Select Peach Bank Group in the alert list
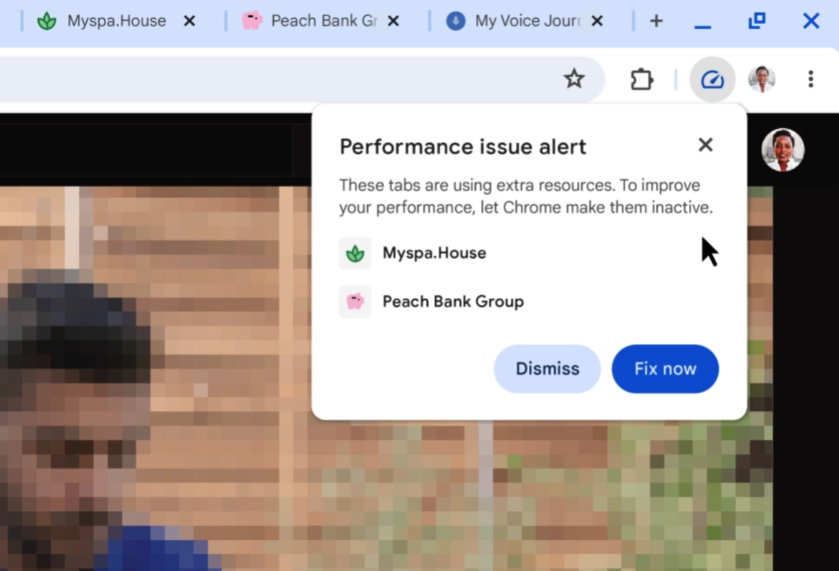This screenshot has height=571, width=839. 453,302
